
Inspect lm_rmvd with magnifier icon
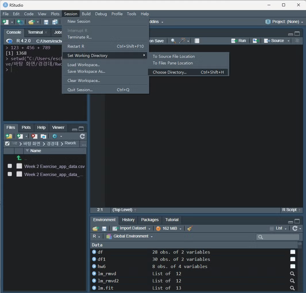click(x=292, y=274)
